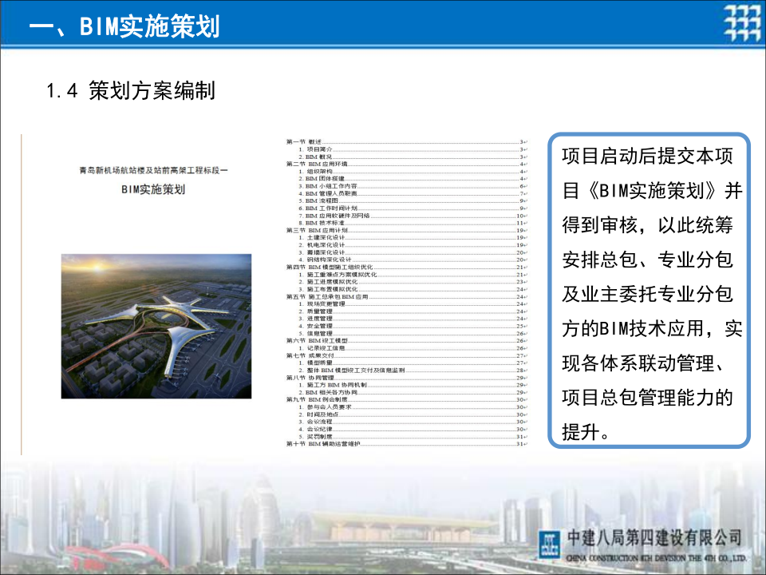Click the blue logo in the header corner

741,23
